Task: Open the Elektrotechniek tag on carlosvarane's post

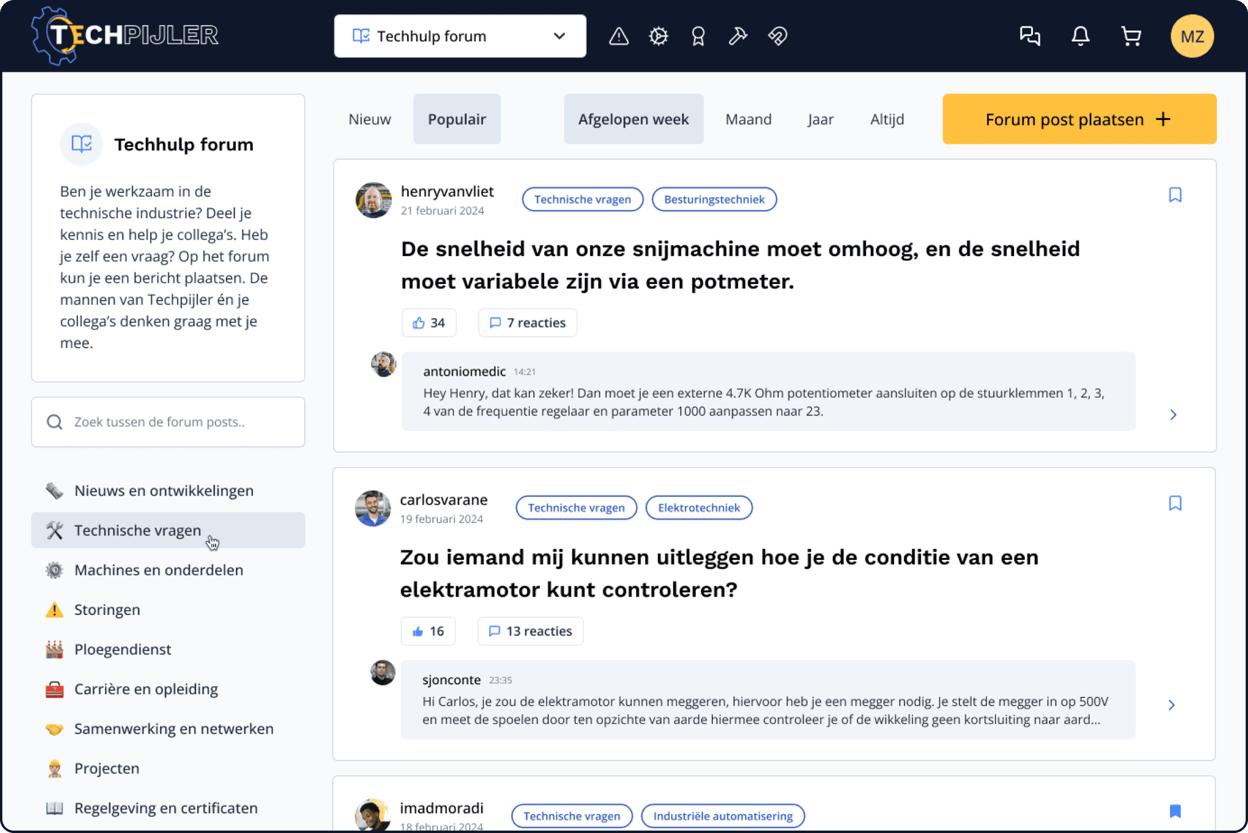Action: (x=698, y=507)
